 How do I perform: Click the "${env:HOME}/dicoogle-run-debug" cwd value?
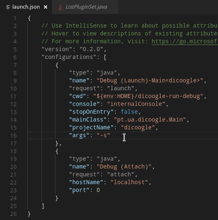(x=148, y=96)
